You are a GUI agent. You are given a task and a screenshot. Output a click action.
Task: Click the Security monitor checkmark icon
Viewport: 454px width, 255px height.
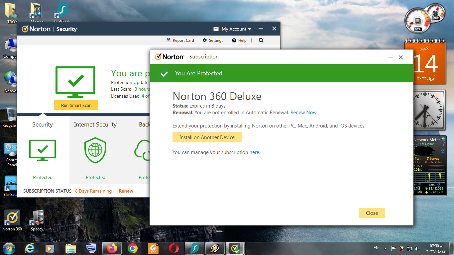pos(43,150)
